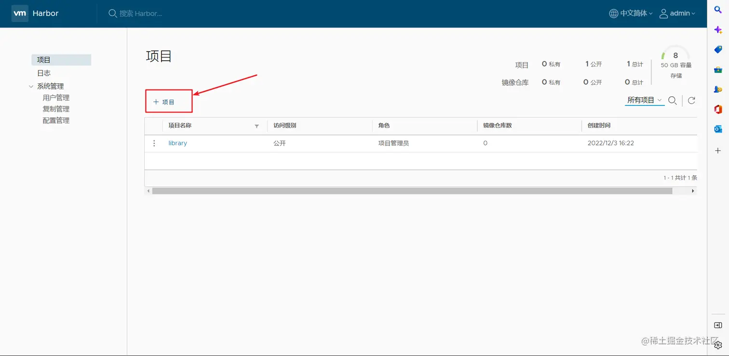This screenshot has height=356, width=729.
Task: Click the globe language icon
Action: (x=613, y=13)
